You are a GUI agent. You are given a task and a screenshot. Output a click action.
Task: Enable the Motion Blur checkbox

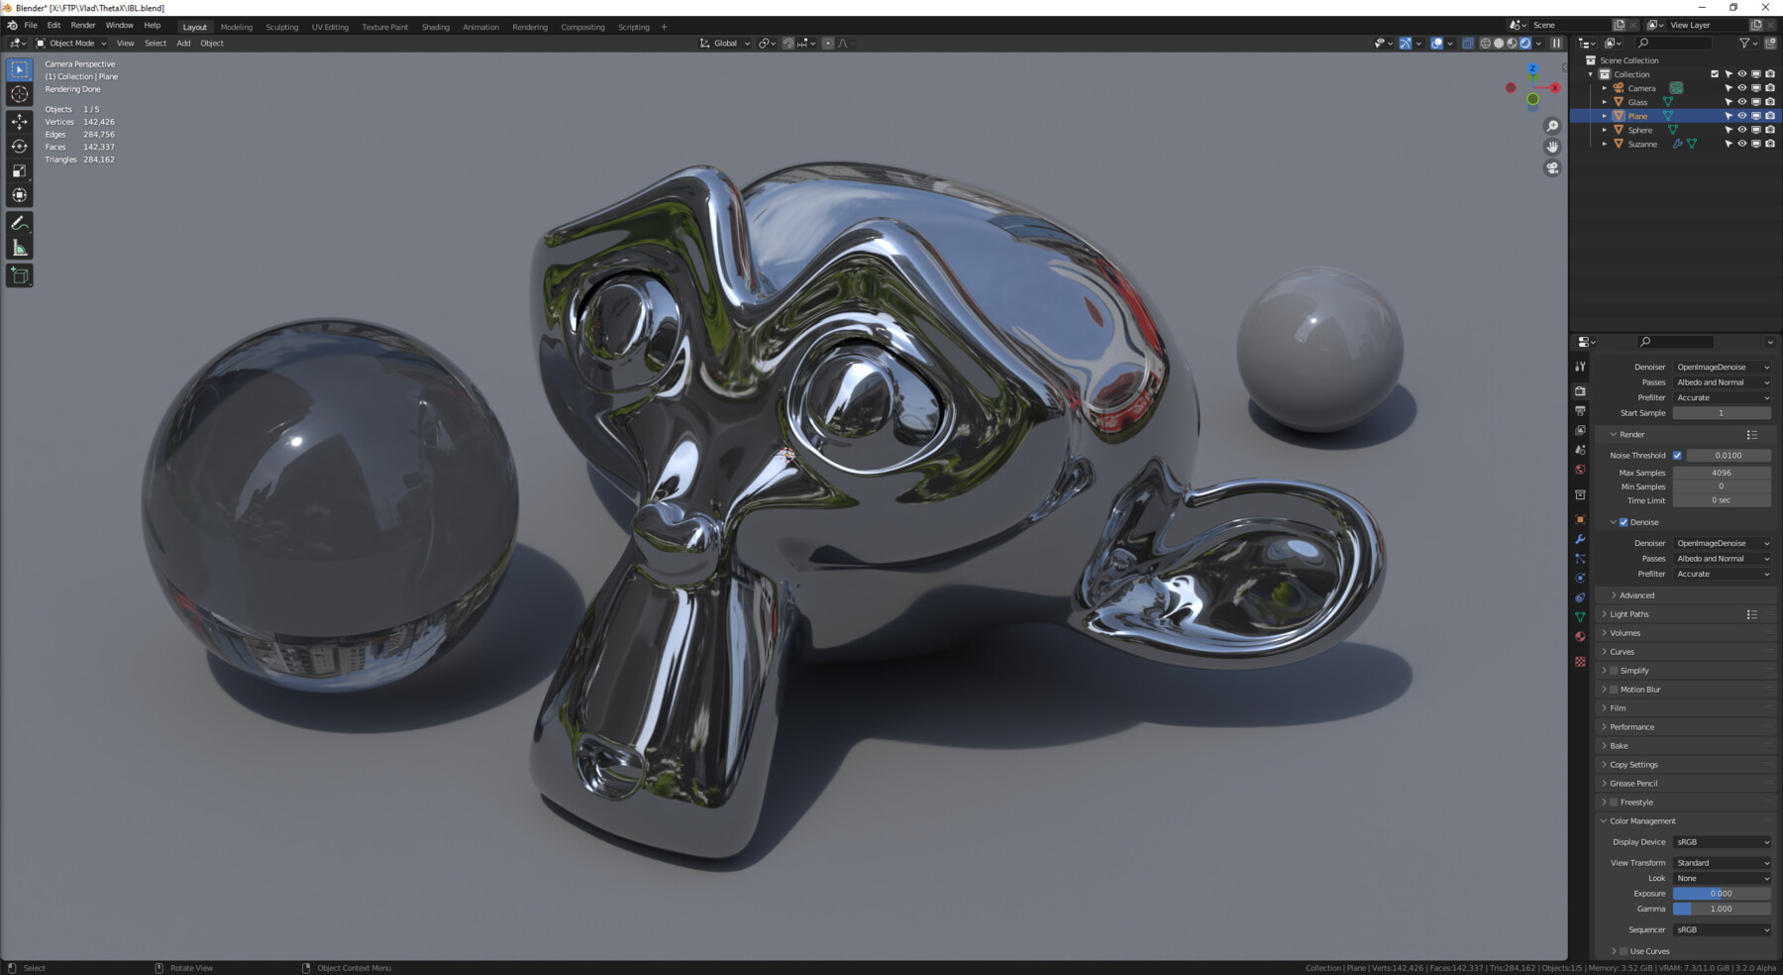click(1614, 690)
